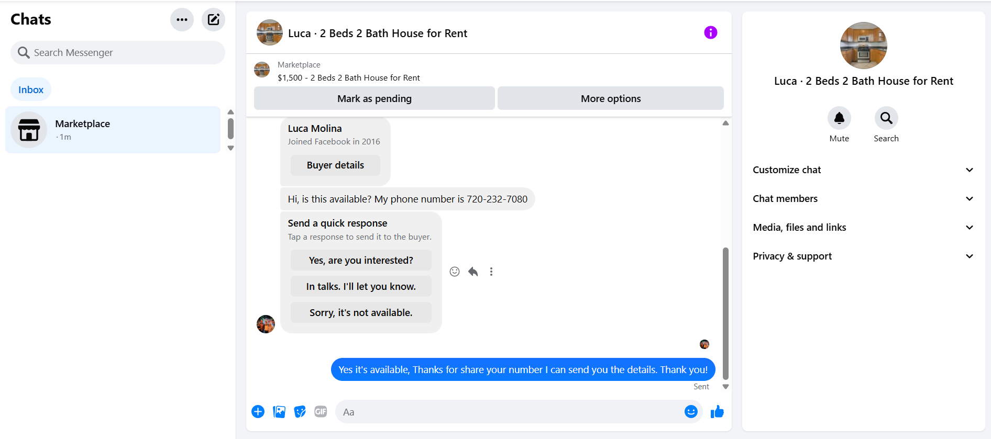Attach a photo using image icon
This screenshot has height=439, width=991.
279,412
